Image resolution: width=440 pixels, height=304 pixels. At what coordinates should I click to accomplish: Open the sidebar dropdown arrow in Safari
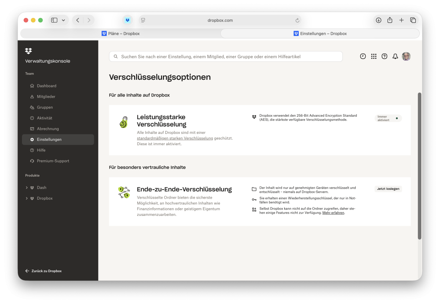63,20
